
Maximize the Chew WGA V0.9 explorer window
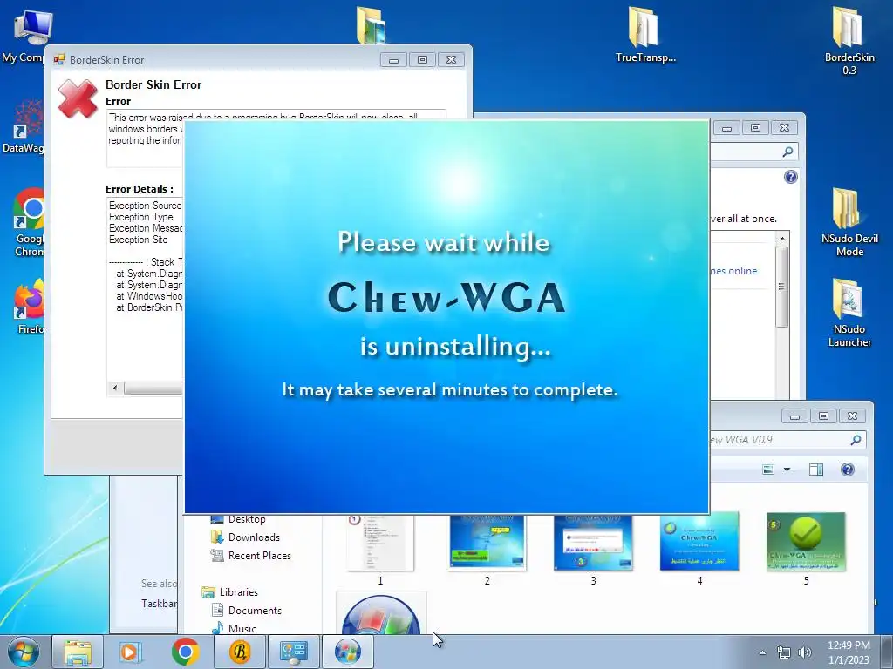(823, 416)
